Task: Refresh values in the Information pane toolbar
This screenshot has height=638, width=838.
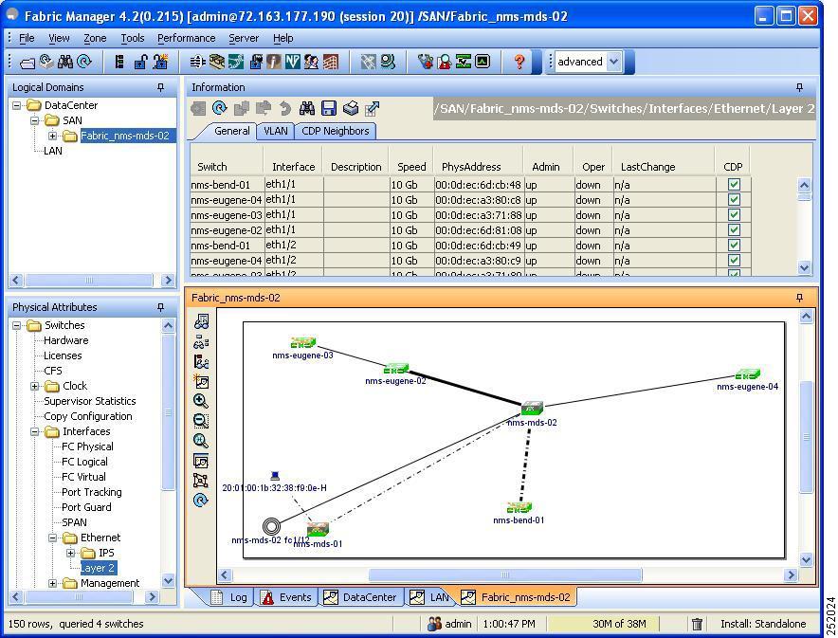Action: click(x=220, y=108)
